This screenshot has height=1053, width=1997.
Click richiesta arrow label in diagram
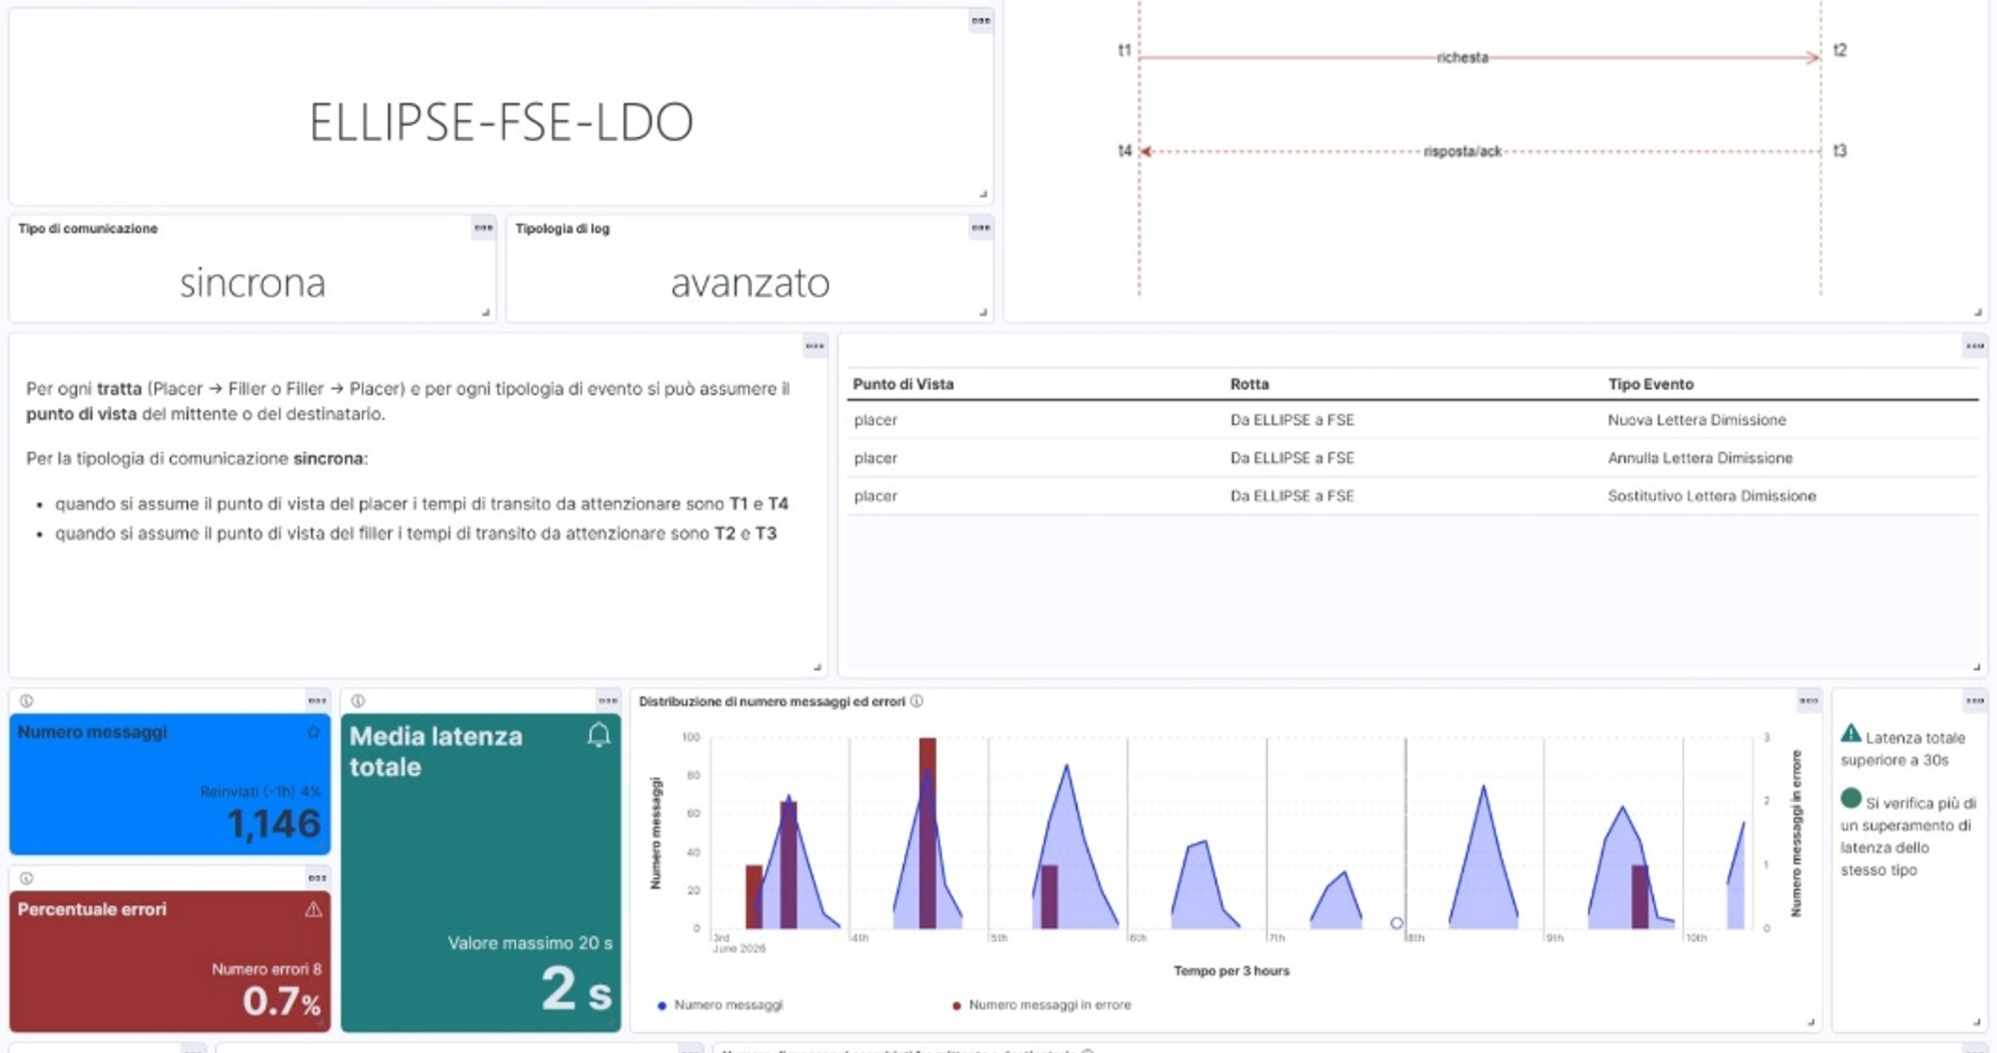[1462, 57]
